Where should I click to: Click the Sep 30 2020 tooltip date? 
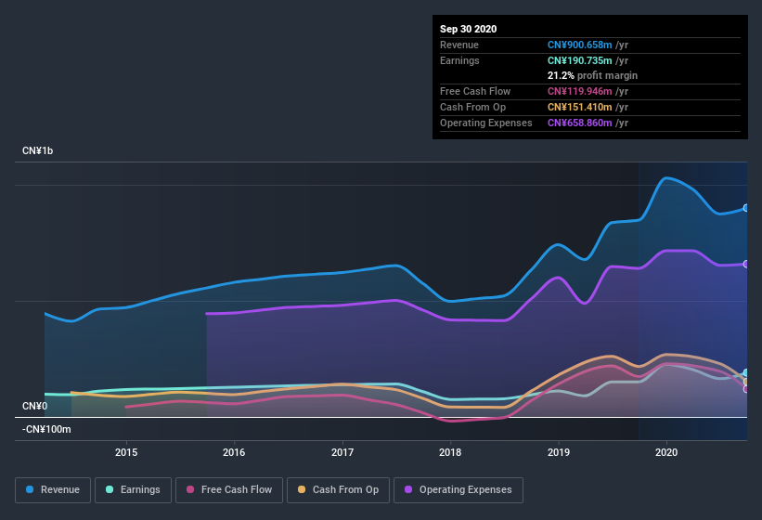(469, 29)
